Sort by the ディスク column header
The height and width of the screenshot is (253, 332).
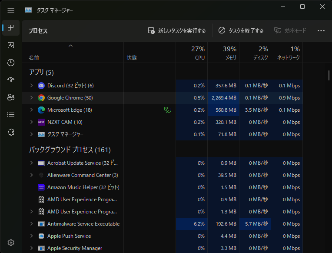coord(255,52)
